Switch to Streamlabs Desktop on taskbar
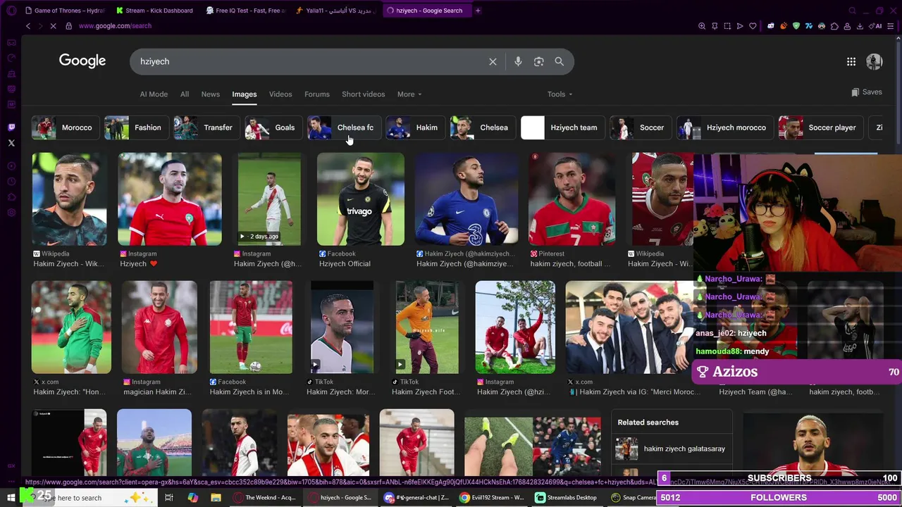This screenshot has width=902, height=507. coord(567,498)
